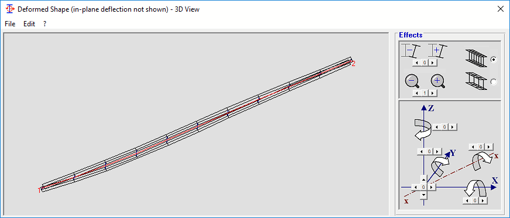
Task: Increase zoom level with right stepper arrow
Action: point(433,94)
